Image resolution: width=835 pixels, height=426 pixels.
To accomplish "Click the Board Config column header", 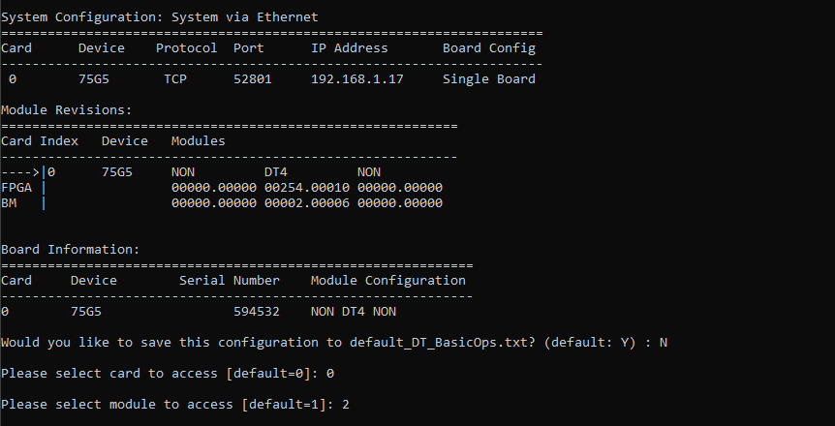I will [489, 48].
